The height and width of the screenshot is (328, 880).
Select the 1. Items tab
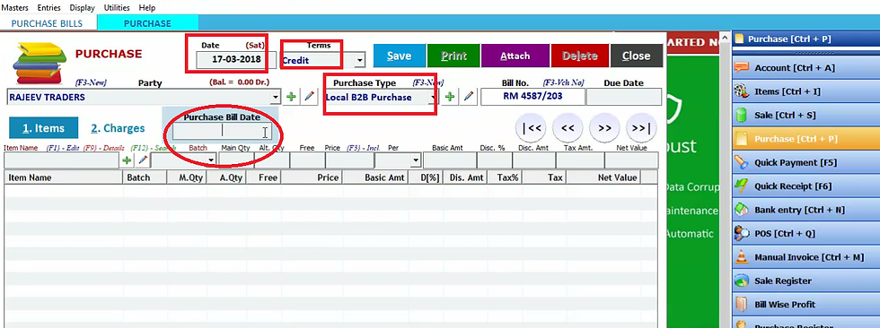[43, 128]
